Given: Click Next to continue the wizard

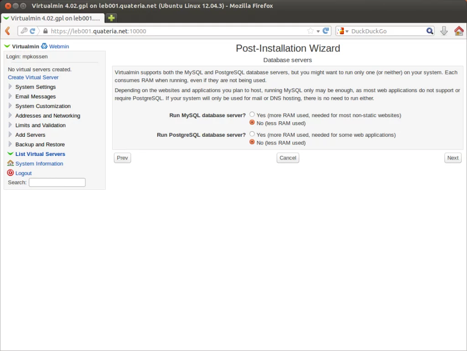Looking at the screenshot, I should coord(453,158).
